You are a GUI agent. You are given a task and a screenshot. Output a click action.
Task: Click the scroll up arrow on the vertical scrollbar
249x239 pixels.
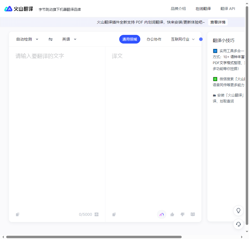pos(247,3)
